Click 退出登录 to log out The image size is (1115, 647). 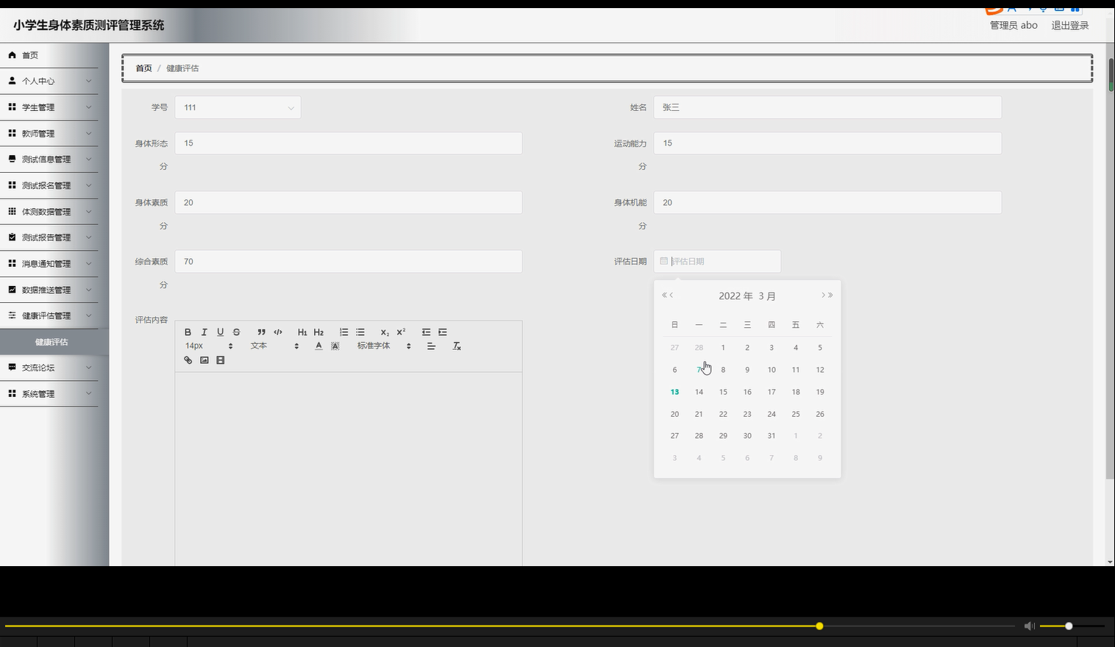click(x=1069, y=25)
